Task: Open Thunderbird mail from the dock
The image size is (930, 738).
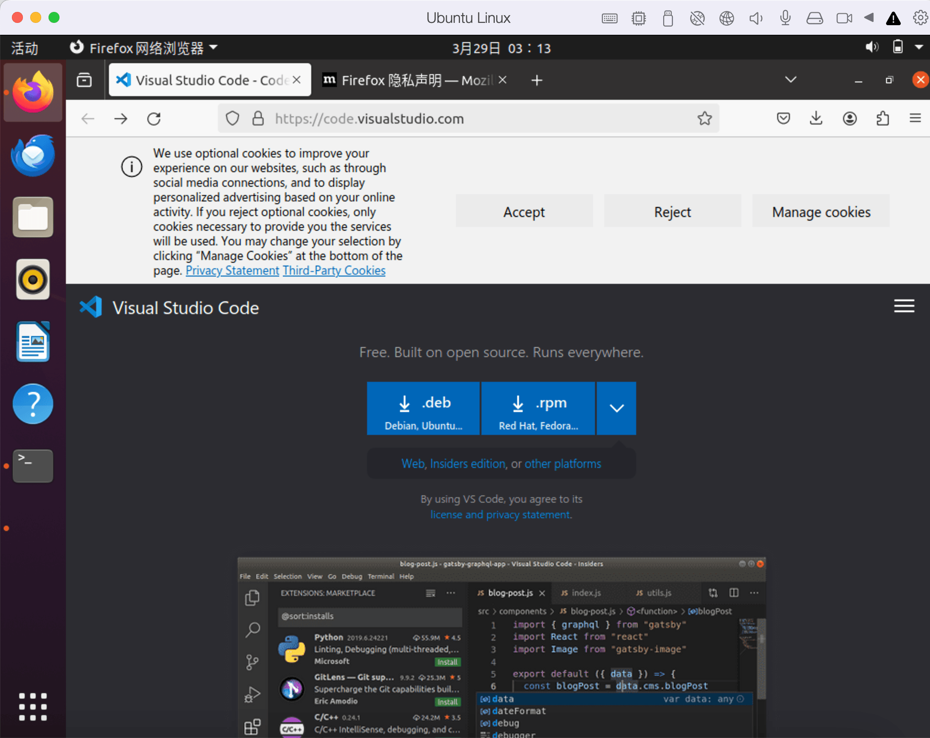Action: point(33,155)
